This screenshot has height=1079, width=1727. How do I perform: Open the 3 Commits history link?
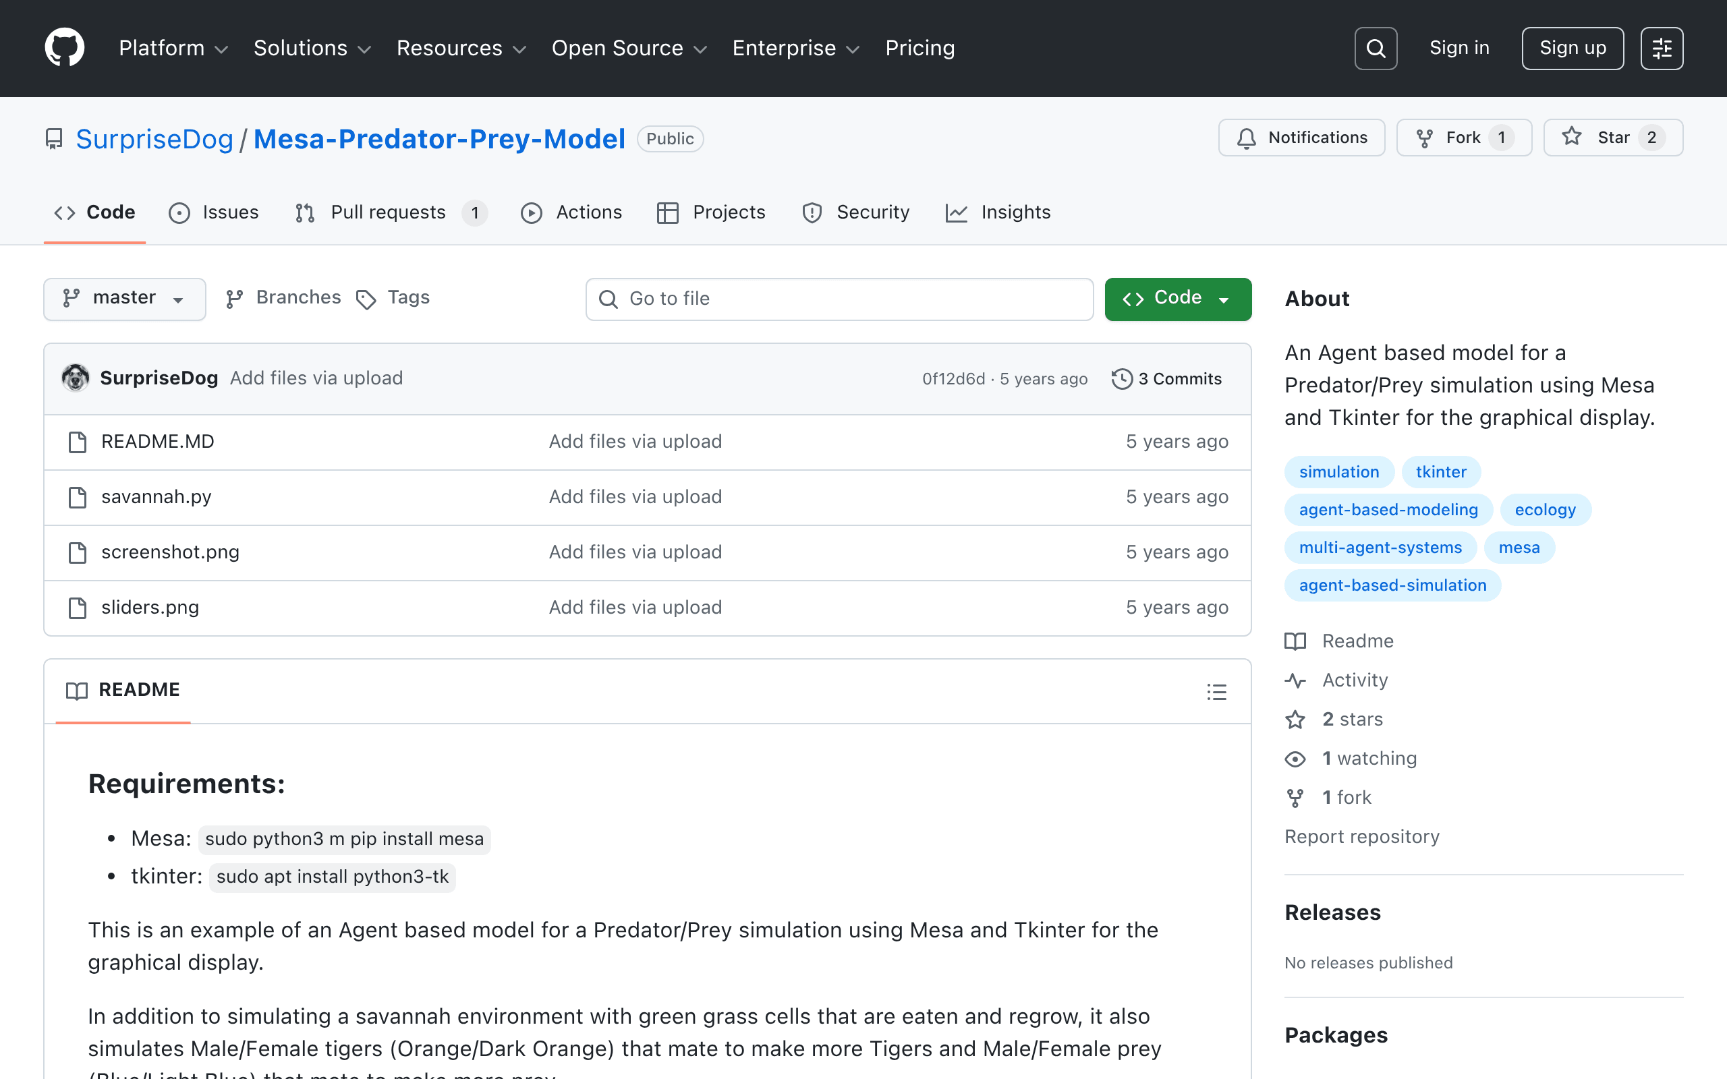click(x=1167, y=379)
